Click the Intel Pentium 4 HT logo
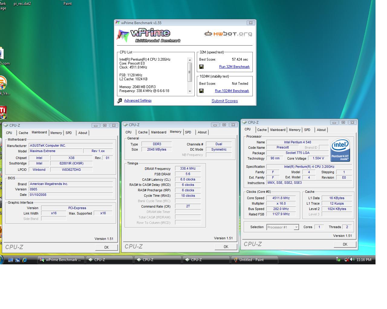The height and width of the screenshot is (309, 387). pyautogui.click(x=340, y=150)
